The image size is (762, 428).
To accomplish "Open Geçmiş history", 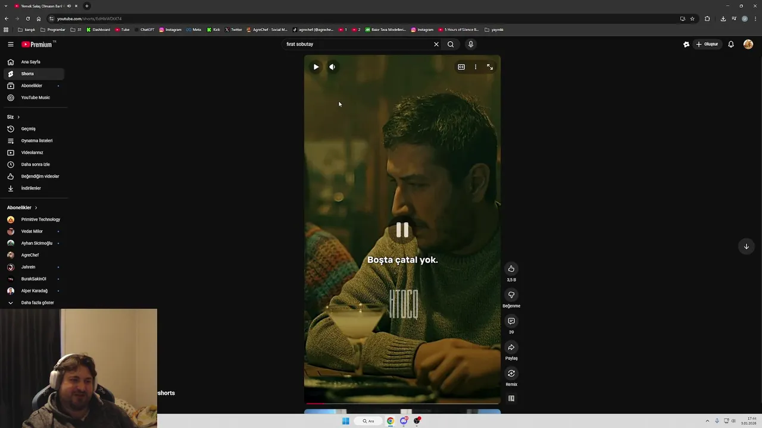I will [33, 128].
